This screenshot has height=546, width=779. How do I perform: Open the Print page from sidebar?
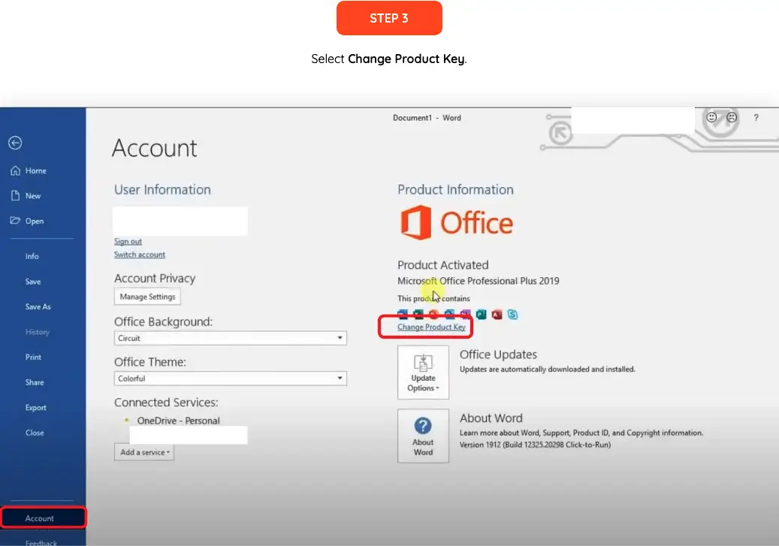33,357
